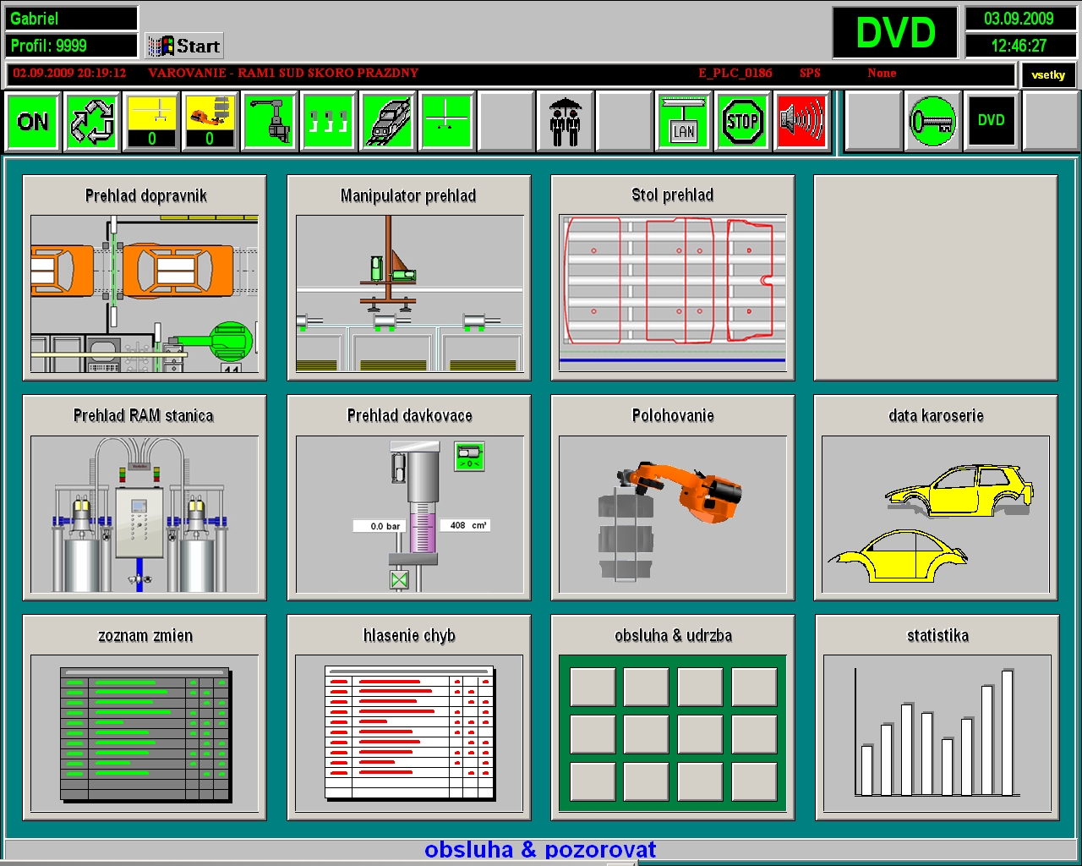Click the 0.0 bar pressure value
The width and height of the screenshot is (1082, 866).
[380, 526]
